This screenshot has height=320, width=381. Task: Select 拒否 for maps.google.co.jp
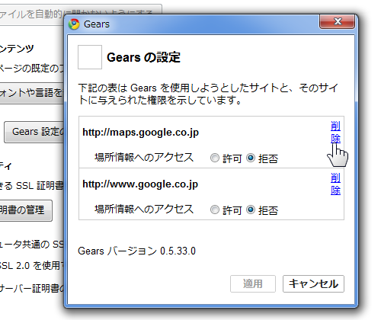coord(251,158)
